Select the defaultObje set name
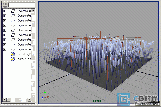Screen dimensions: 161x107 tap(25, 59)
